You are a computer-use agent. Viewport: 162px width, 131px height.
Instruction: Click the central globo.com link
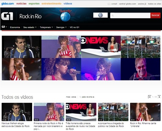[x=127, y=4]
